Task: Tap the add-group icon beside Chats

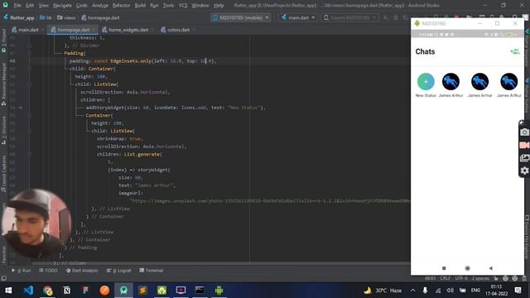Action: [514, 51]
